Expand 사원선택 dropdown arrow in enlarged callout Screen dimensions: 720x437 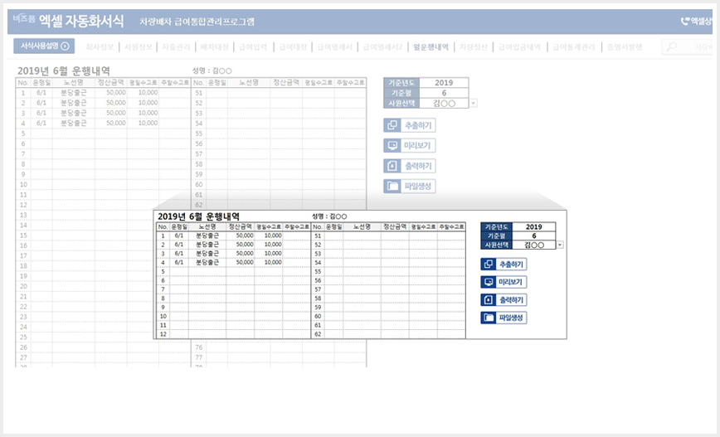(x=560, y=245)
